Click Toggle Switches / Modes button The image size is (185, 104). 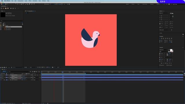(x=26, y=103)
